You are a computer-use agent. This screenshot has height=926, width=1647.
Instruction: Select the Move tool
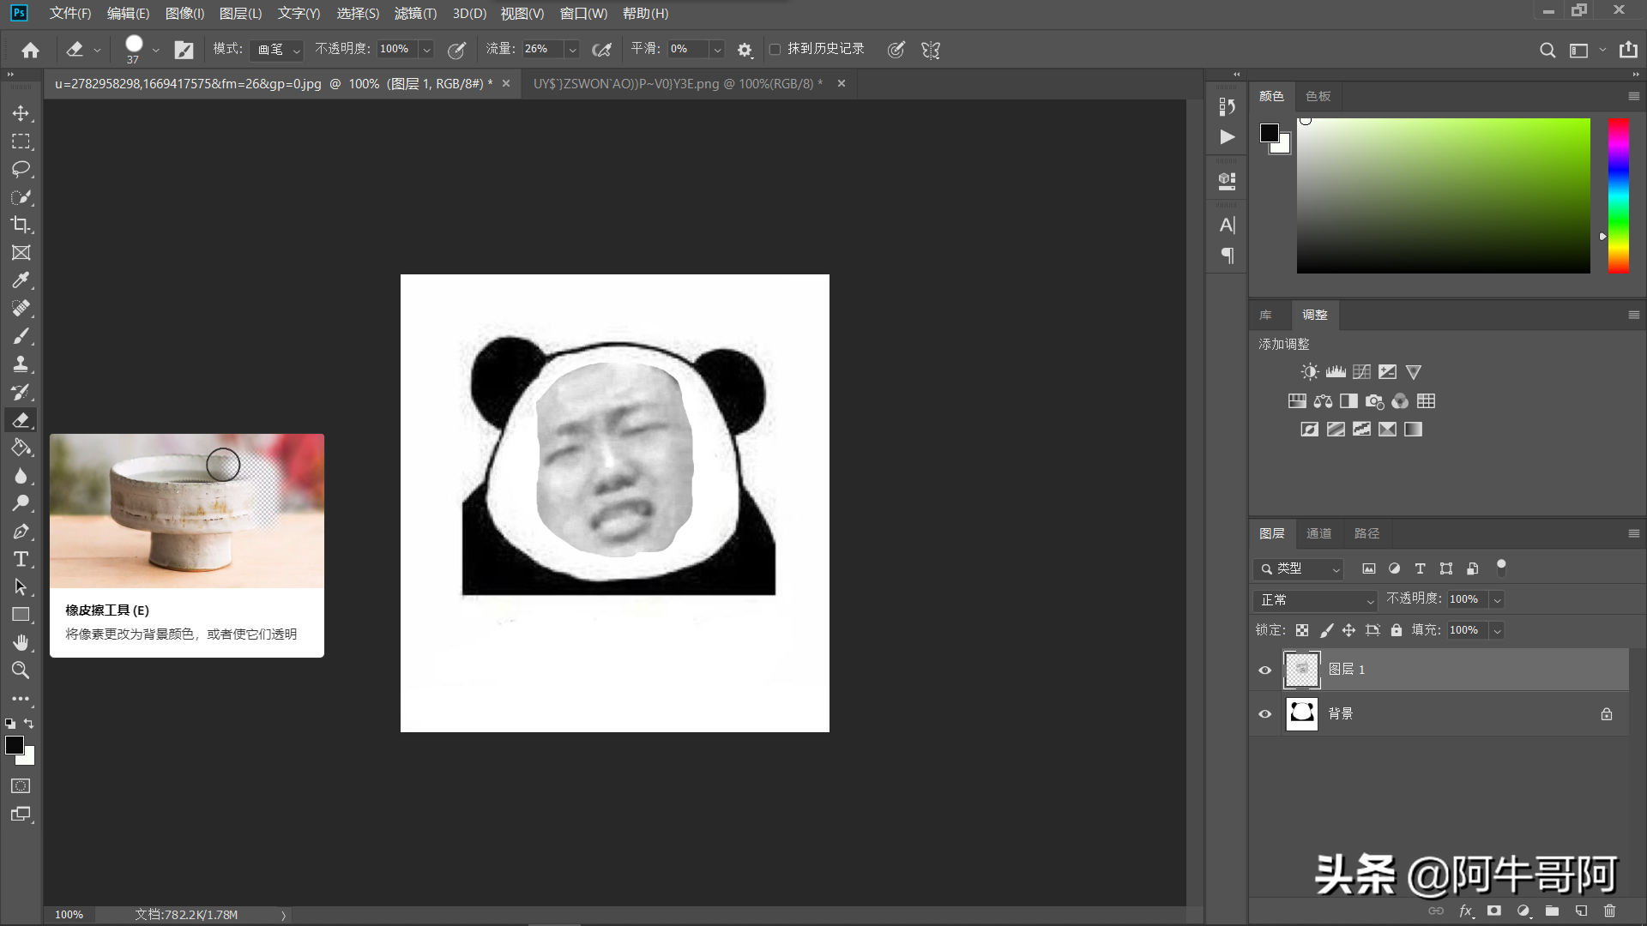[x=21, y=113]
